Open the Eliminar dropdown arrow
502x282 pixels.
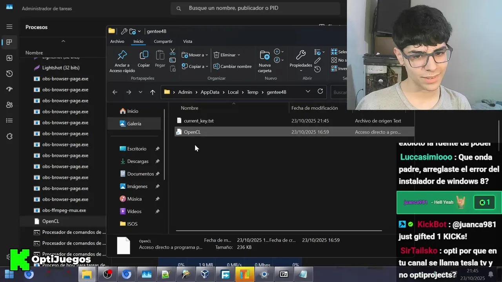(x=239, y=55)
